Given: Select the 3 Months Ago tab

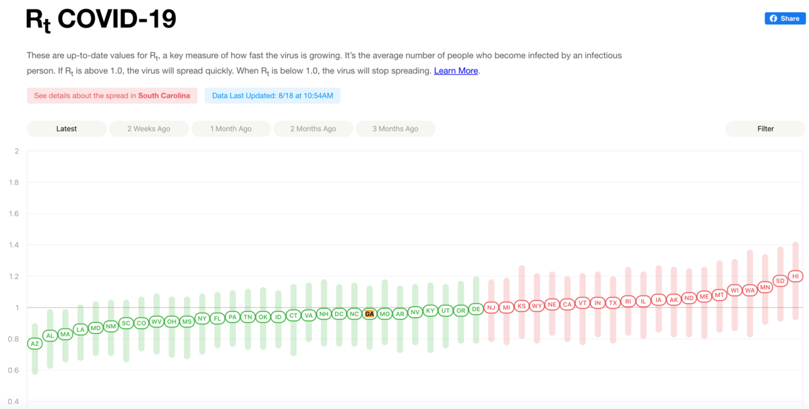Looking at the screenshot, I should [x=396, y=129].
